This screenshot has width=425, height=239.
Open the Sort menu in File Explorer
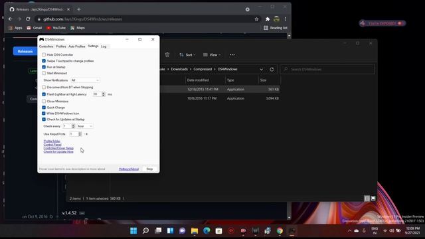coord(187,54)
